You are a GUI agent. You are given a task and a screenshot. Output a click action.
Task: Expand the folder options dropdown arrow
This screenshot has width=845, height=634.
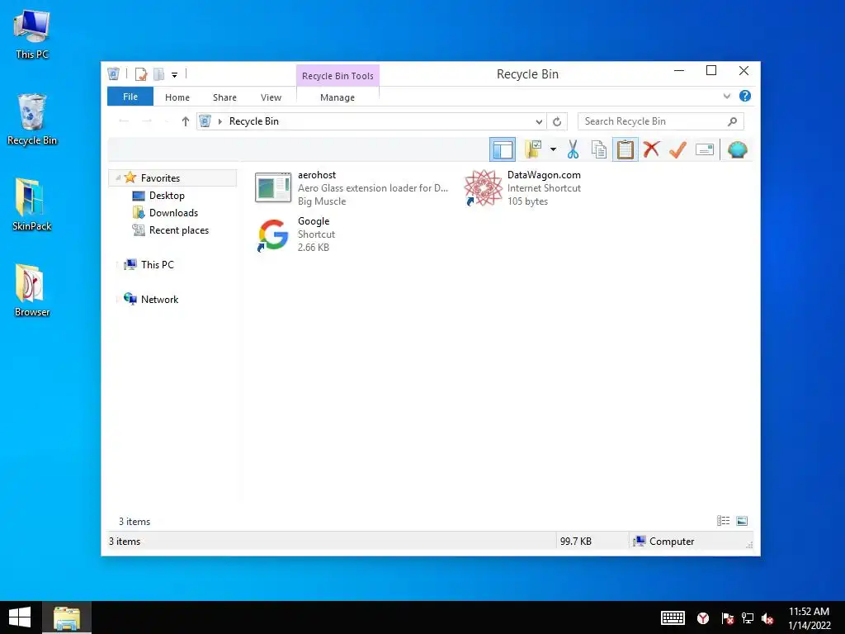[553, 149]
